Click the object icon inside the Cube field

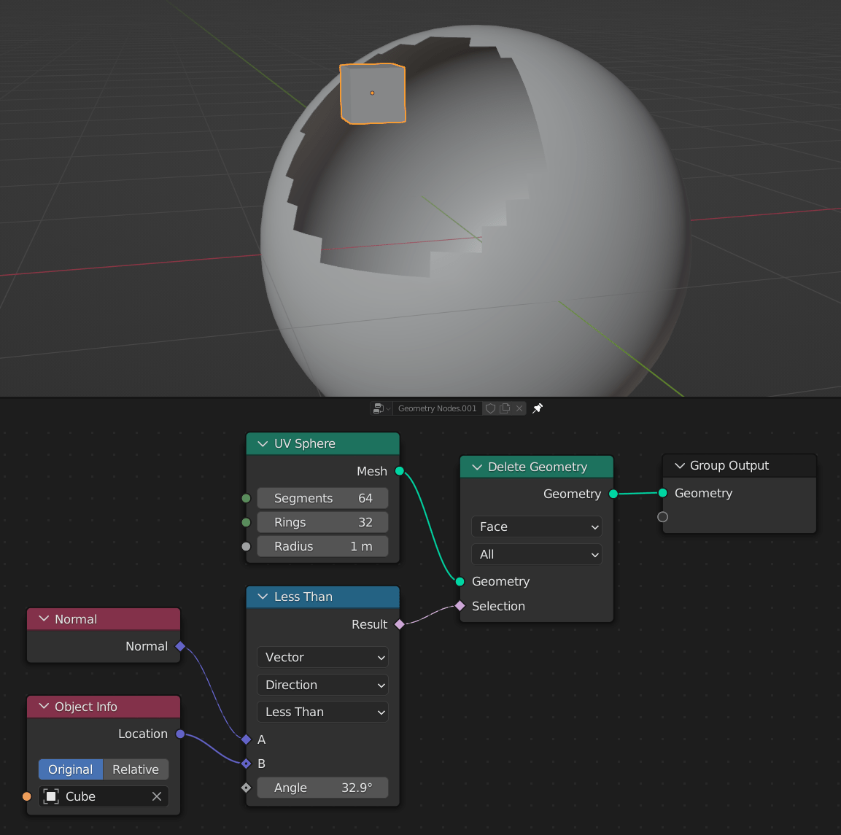tap(50, 796)
